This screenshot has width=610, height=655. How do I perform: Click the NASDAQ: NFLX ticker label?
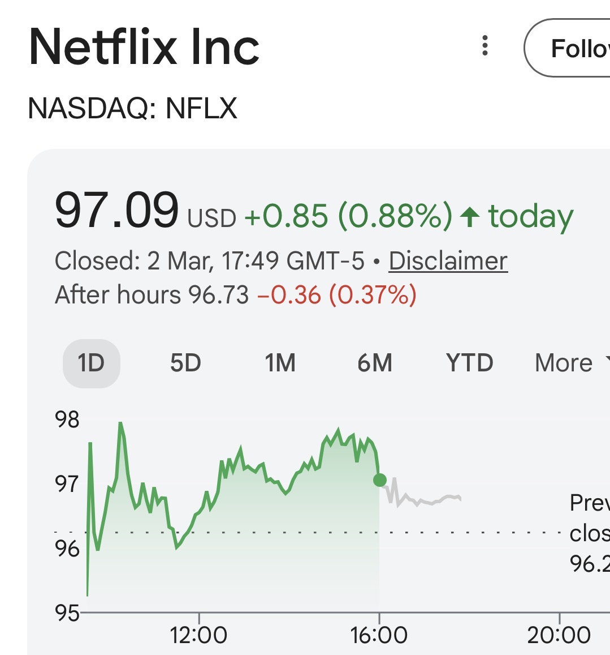(x=132, y=108)
